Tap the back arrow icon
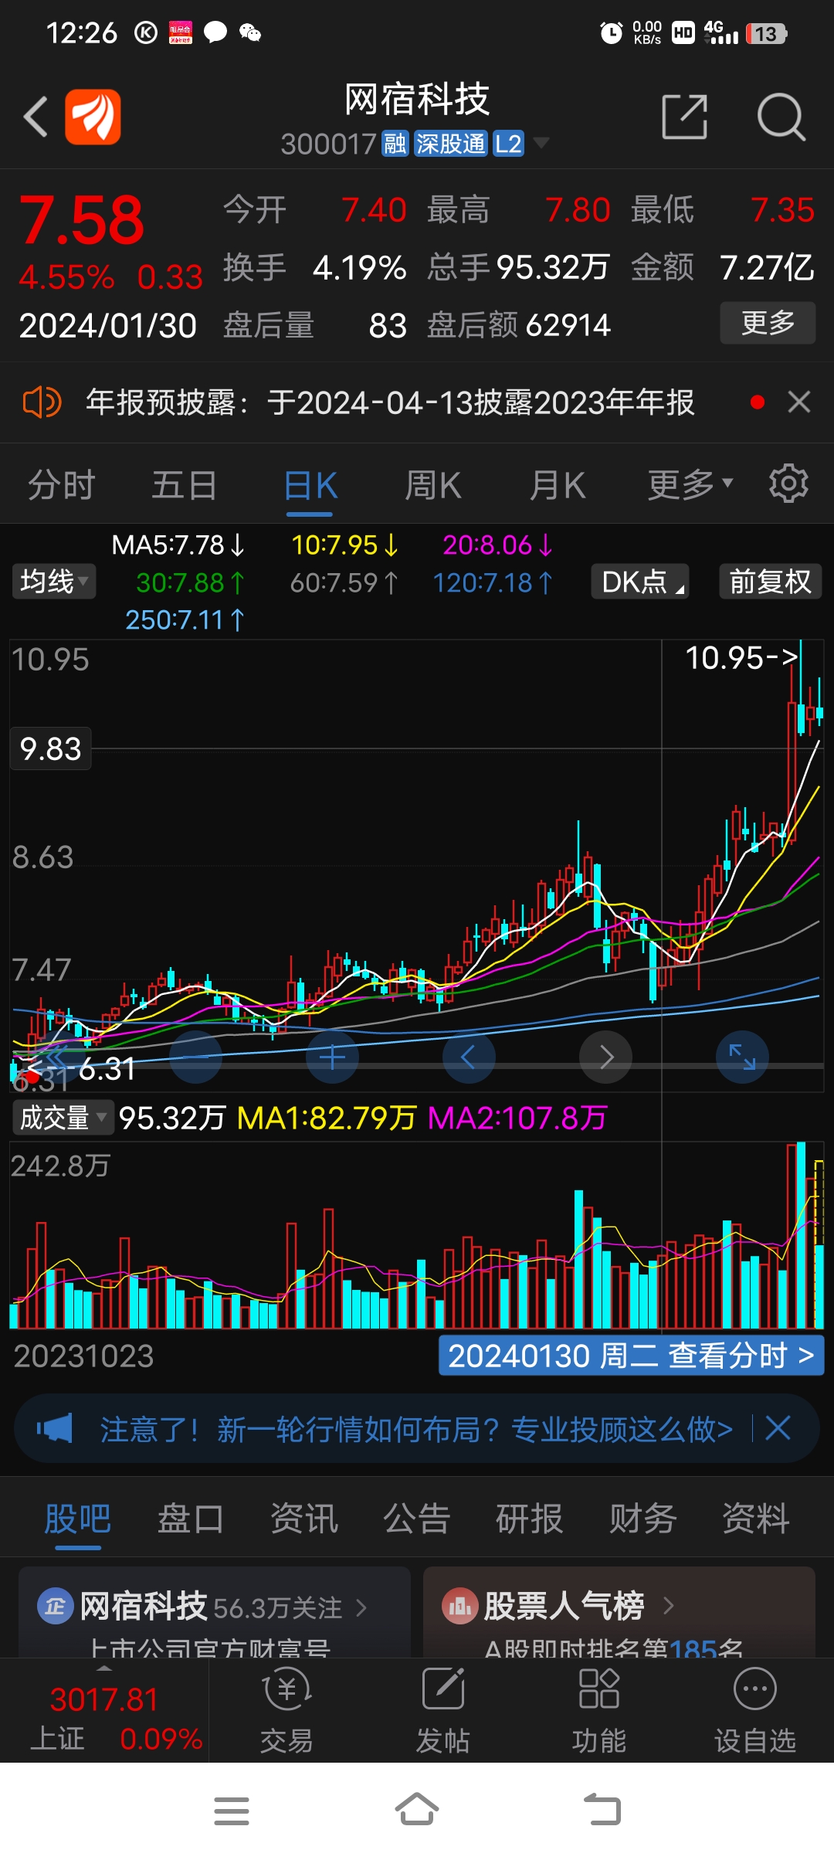 (36, 117)
